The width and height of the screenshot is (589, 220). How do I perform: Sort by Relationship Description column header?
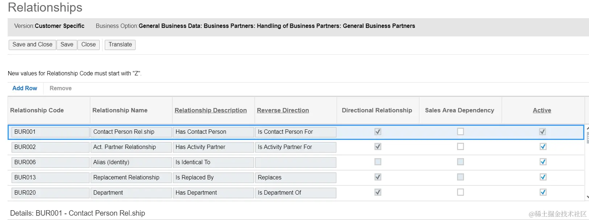pyautogui.click(x=211, y=110)
